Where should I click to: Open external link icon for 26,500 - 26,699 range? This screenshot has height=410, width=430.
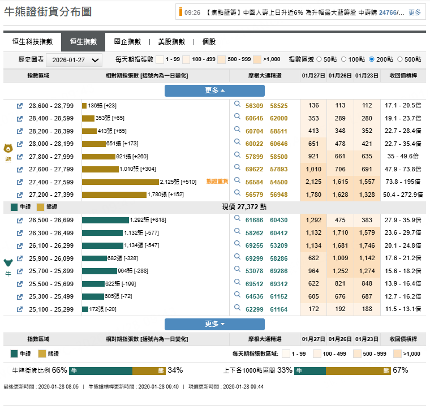20,220
